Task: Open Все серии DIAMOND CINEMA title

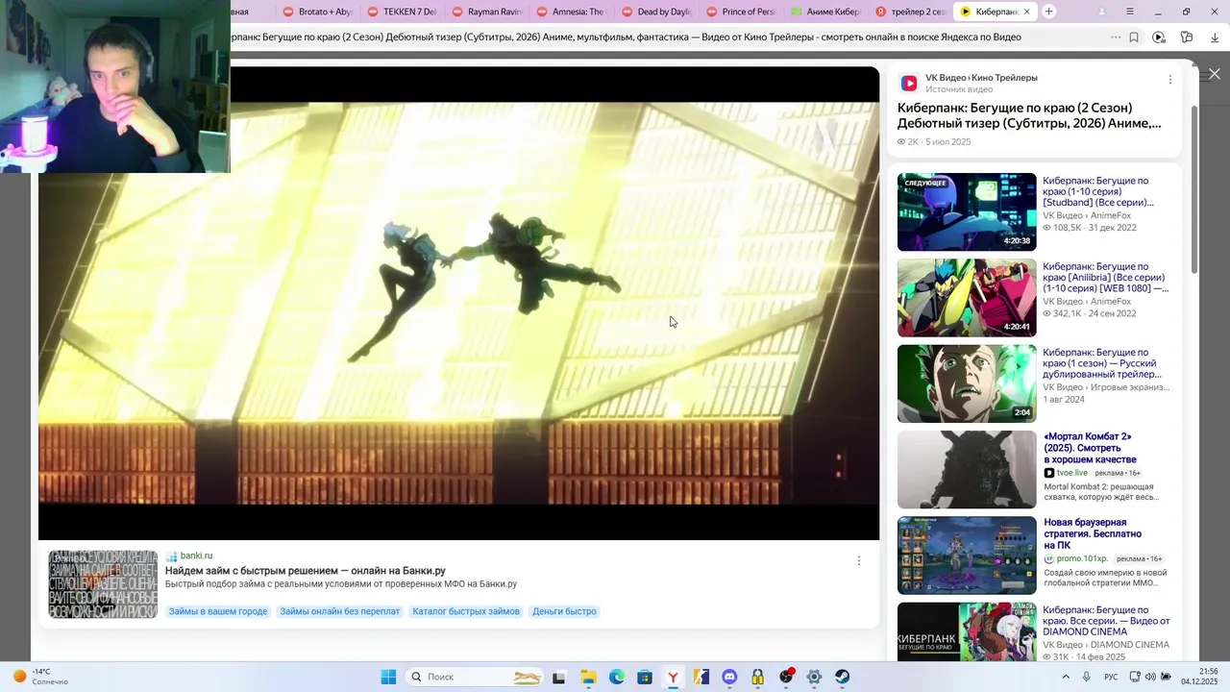Action: click(1106, 621)
